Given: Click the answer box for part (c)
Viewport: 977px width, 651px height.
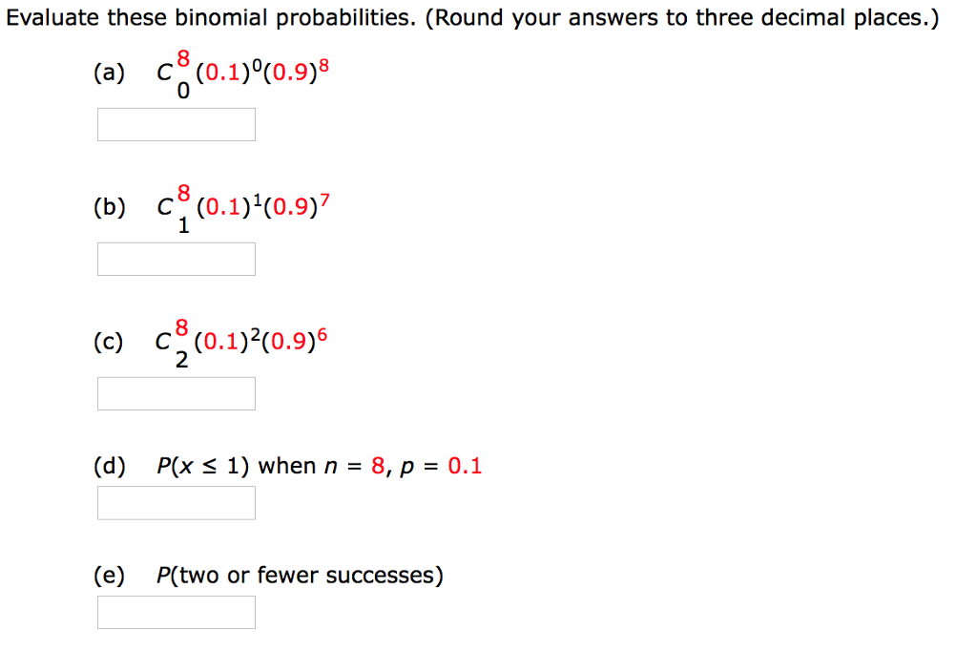Looking at the screenshot, I should point(176,392).
